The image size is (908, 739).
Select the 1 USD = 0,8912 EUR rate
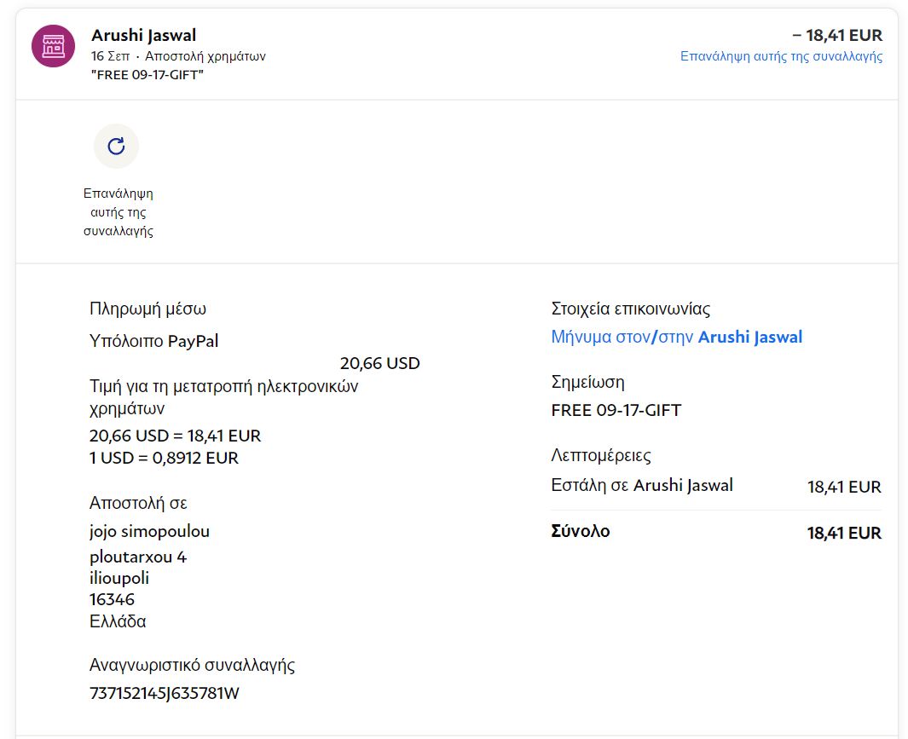click(164, 458)
